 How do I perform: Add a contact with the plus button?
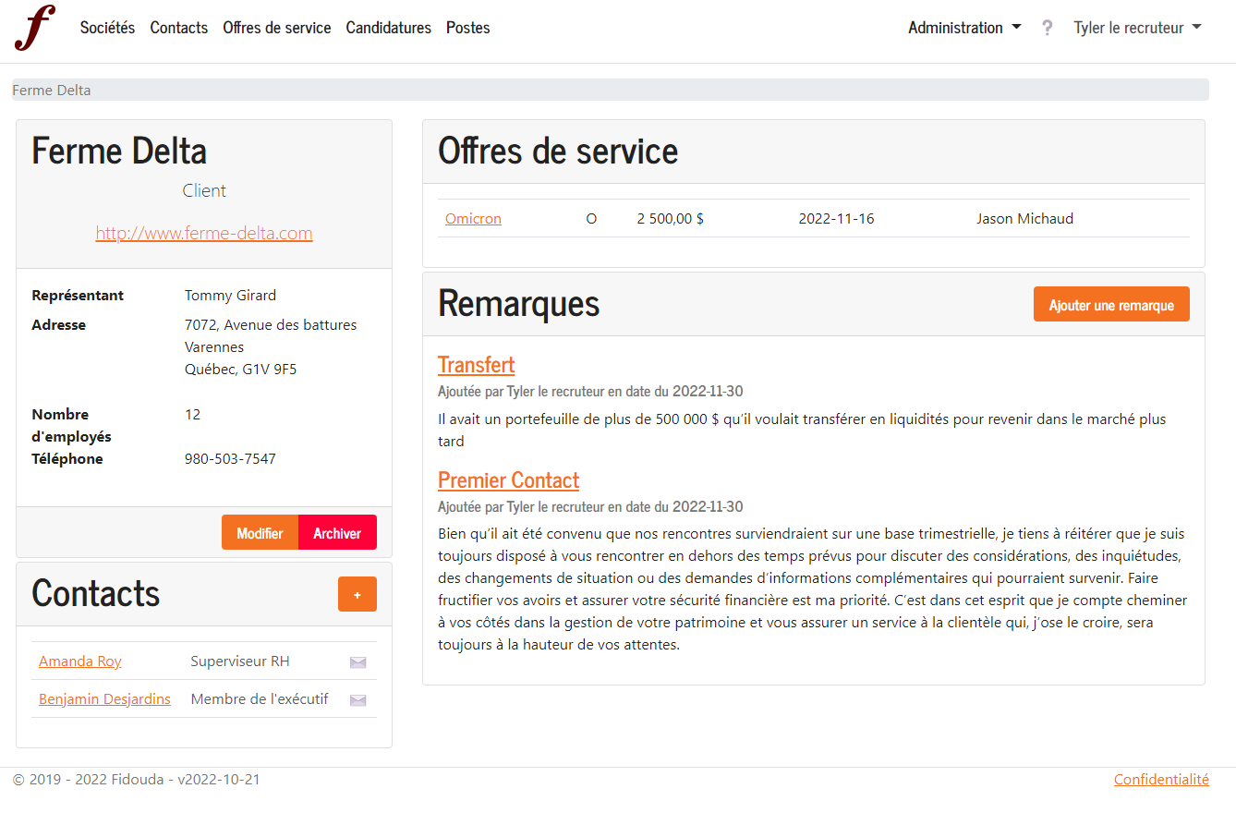[x=357, y=594]
